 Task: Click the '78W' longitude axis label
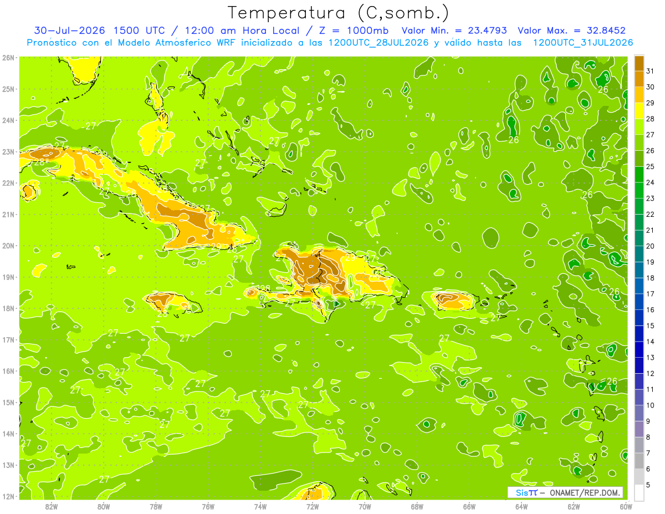pyautogui.click(x=156, y=506)
